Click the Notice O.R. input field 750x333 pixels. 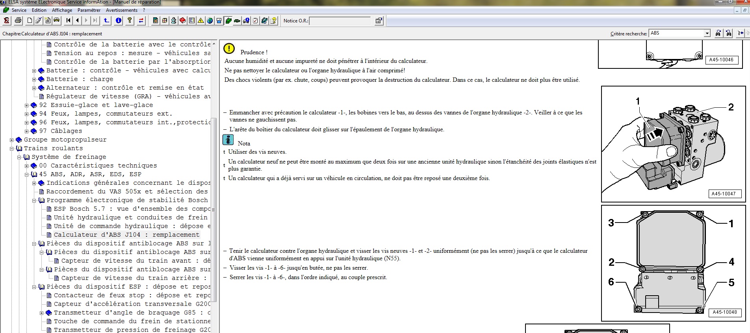point(340,21)
